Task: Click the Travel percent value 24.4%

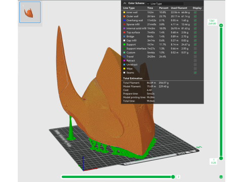Action: (x=163, y=57)
